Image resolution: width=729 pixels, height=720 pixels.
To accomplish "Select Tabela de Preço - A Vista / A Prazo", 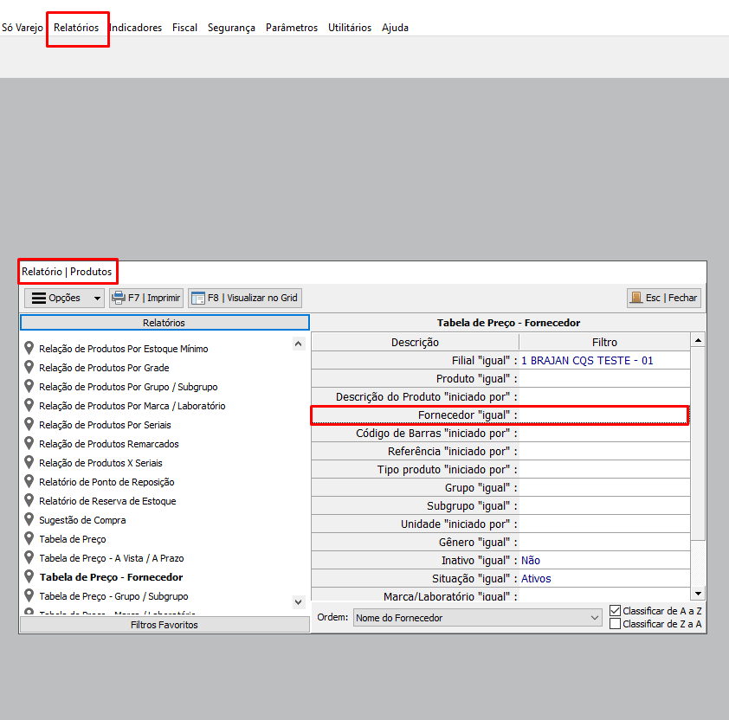I will click(x=111, y=558).
